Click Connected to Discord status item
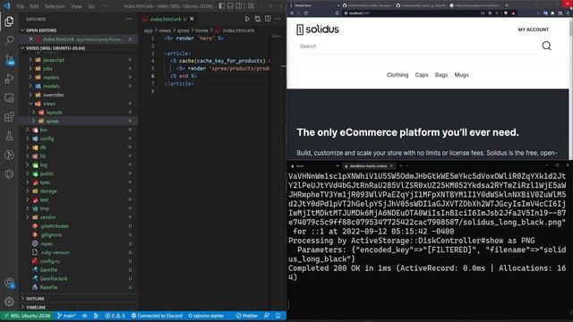The height and width of the screenshot is (322, 573). (x=157, y=316)
